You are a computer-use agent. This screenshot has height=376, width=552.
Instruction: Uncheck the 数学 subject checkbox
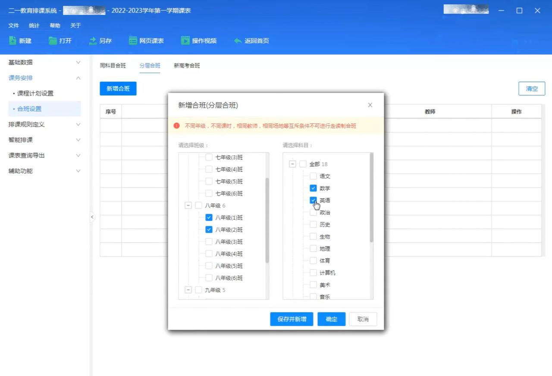point(313,188)
